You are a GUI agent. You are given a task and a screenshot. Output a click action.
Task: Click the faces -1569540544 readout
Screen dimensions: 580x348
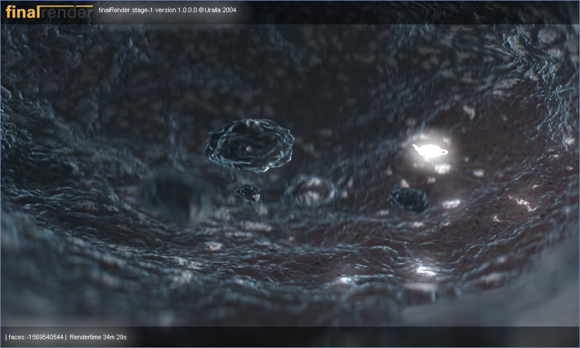(36, 337)
